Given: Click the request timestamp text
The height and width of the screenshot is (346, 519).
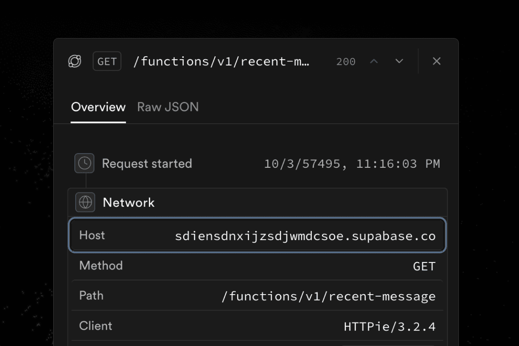Looking at the screenshot, I should tap(352, 163).
